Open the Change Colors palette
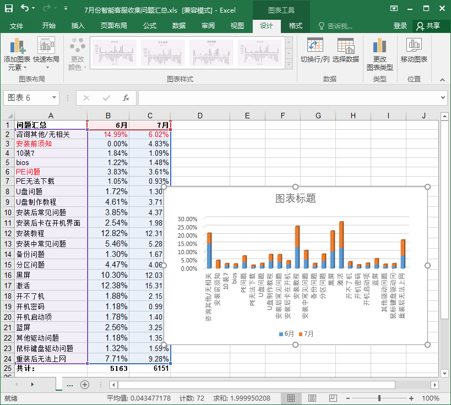This screenshot has width=451, height=405. [78, 54]
